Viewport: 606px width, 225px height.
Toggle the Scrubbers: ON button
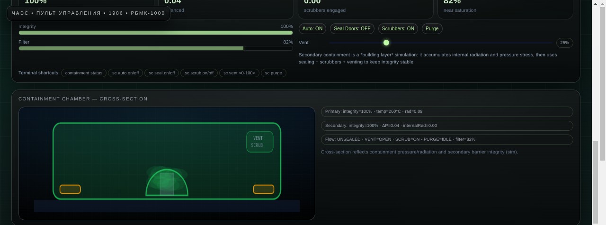pyautogui.click(x=398, y=29)
